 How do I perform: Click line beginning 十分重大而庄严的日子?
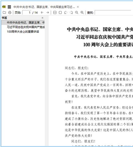(x=99, y=79)
